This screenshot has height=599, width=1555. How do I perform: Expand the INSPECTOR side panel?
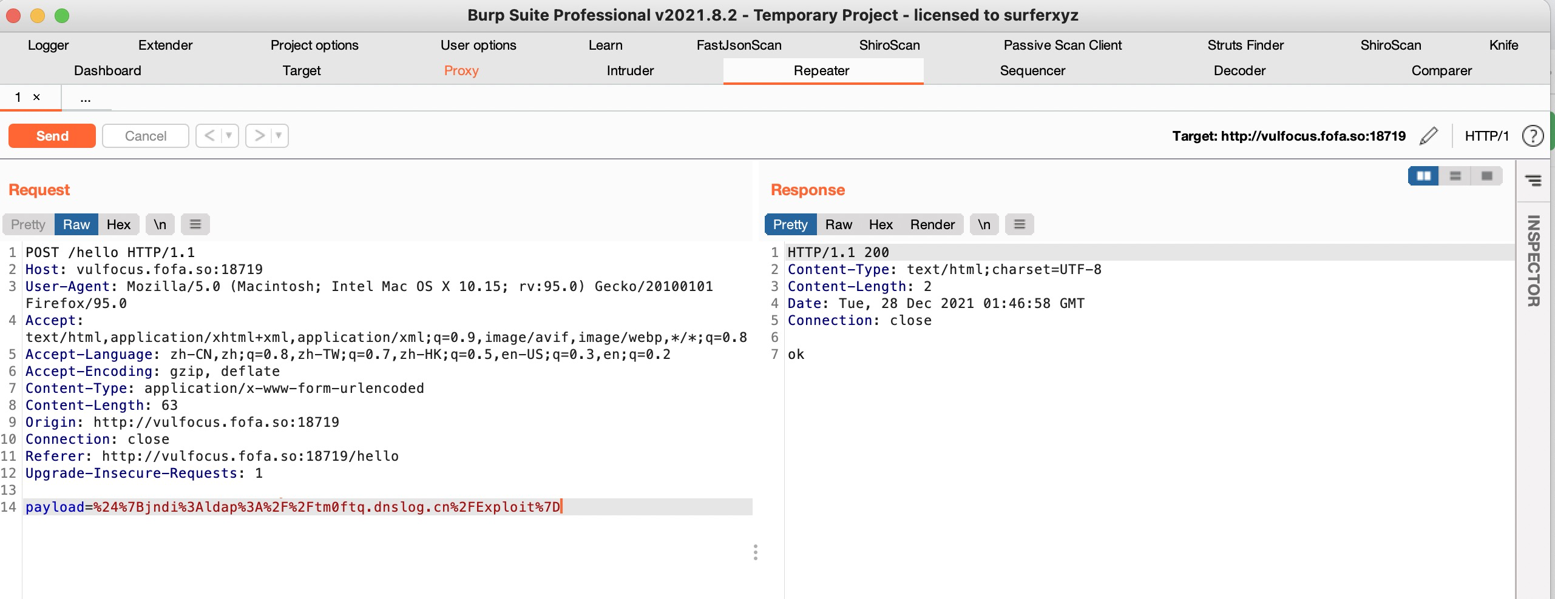coord(1534,261)
